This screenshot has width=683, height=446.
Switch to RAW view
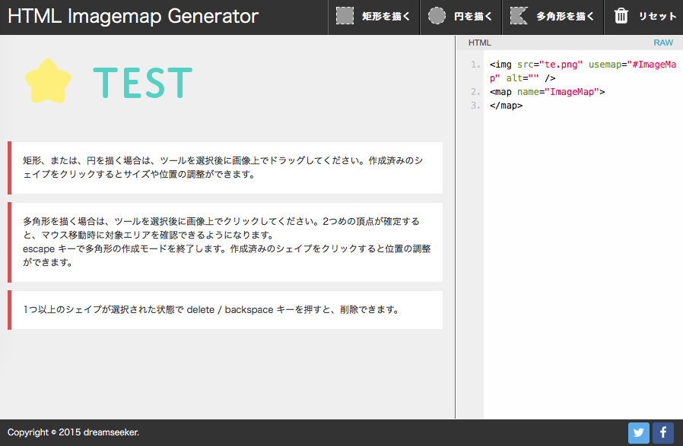coord(663,43)
